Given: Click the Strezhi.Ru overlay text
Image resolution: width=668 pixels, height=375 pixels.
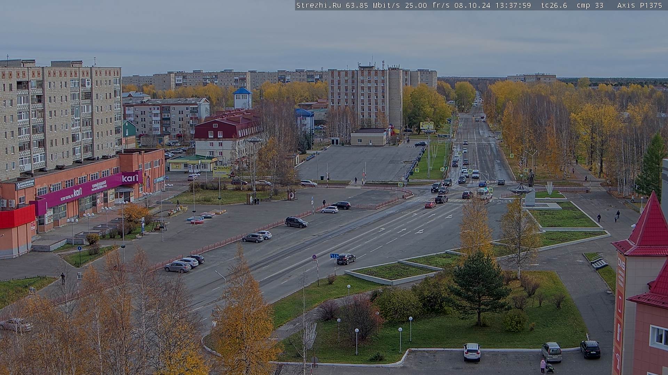Looking at the screenshot, I should (318, 5).
